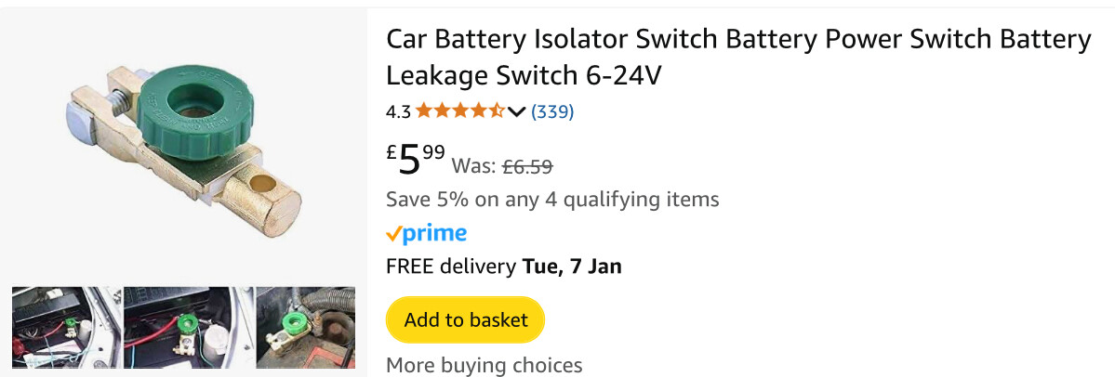1115x377 pixels.
Task: Click the first orange rating star
Action: 424,111
